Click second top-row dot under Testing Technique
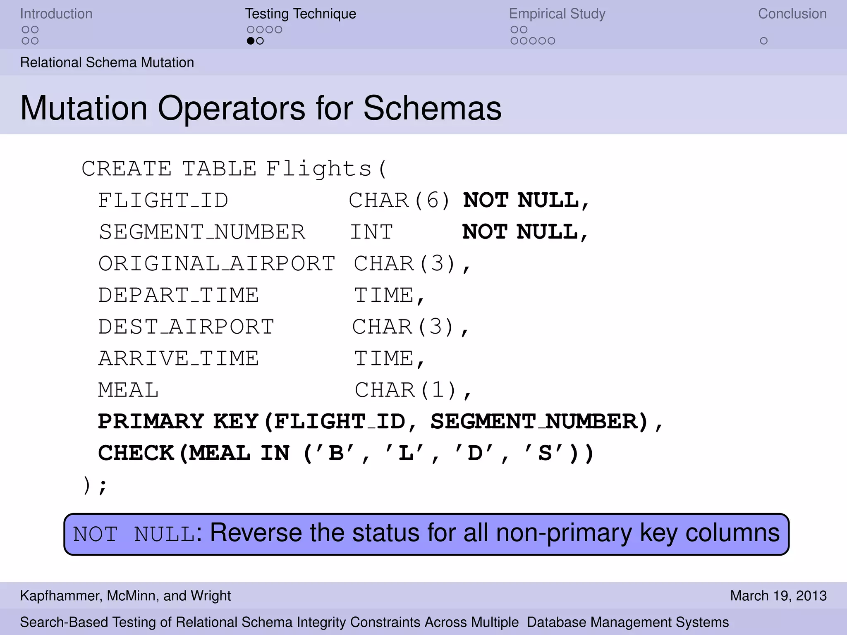 pyautogui.click(x=260, y=30)
